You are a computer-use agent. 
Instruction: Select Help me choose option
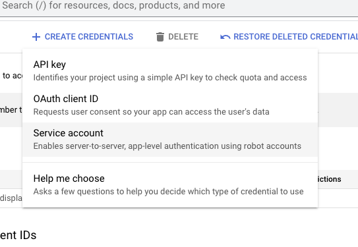click(170, 185)
